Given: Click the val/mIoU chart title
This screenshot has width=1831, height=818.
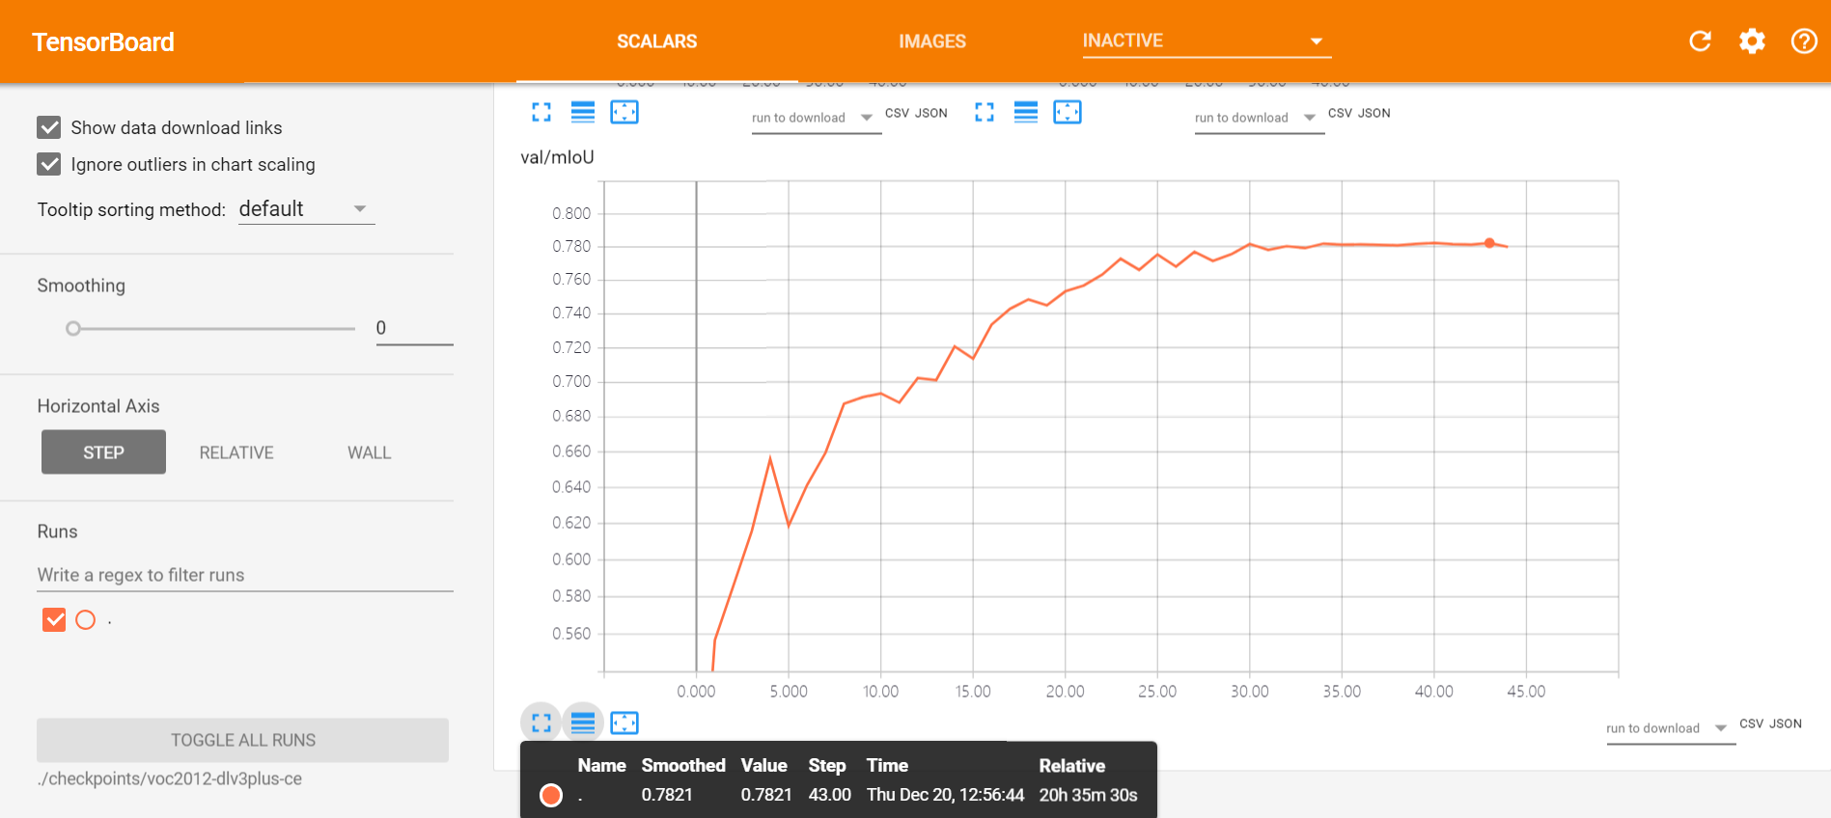Looking at the screenshot, I should coord(557,157).
